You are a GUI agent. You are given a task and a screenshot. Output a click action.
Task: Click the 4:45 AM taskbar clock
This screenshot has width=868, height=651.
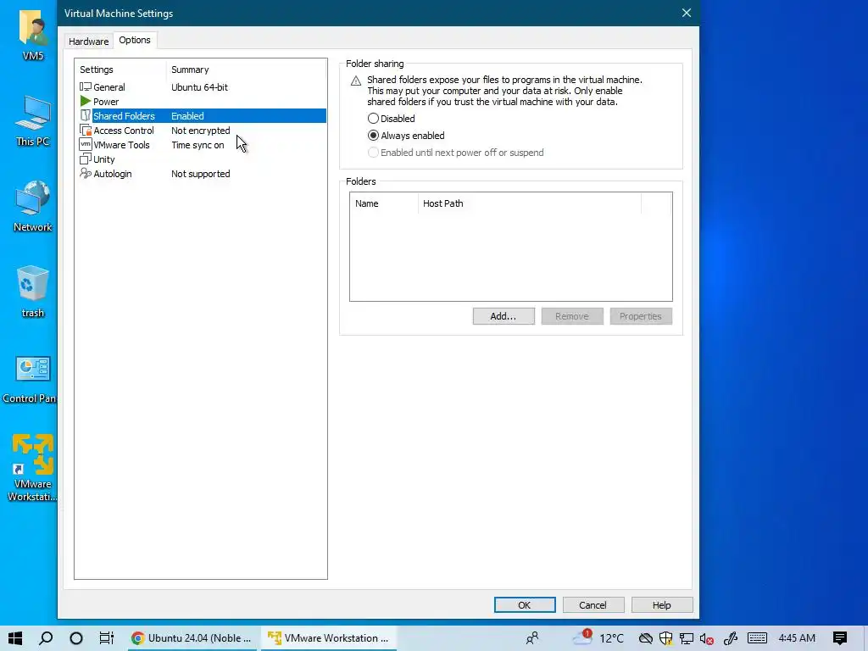coord(797,638)
